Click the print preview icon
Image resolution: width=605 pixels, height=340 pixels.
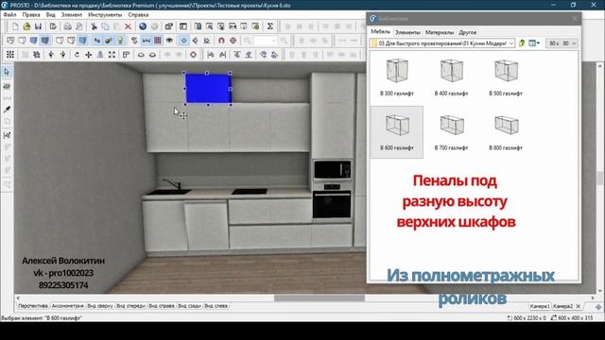79,26
